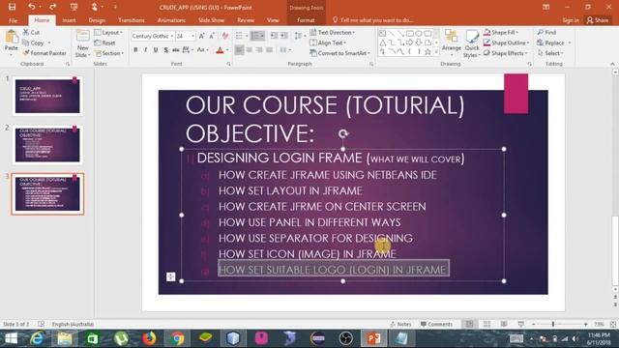Switch to the Insert tab

coord(69,20)
